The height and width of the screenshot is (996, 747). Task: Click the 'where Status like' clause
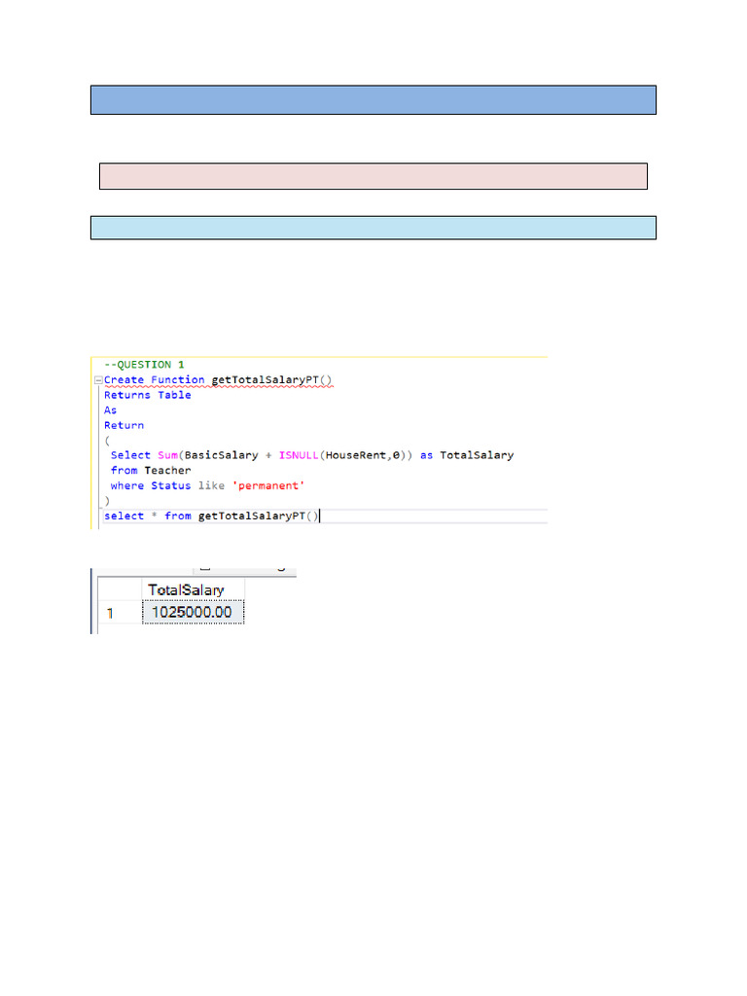tap(167, 486)
